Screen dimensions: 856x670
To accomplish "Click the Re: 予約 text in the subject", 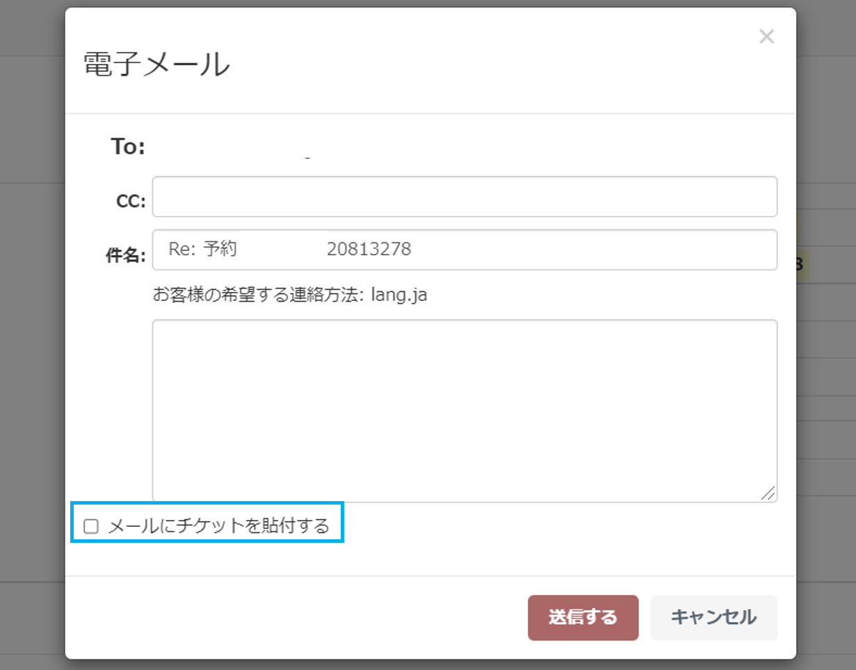I will click(202, 250).
